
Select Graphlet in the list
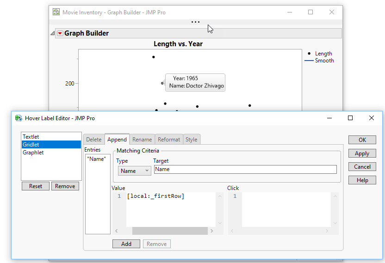tap(33, 153)
